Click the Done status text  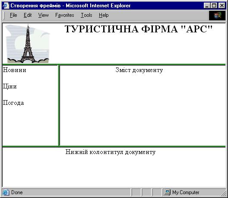point(17,192)
